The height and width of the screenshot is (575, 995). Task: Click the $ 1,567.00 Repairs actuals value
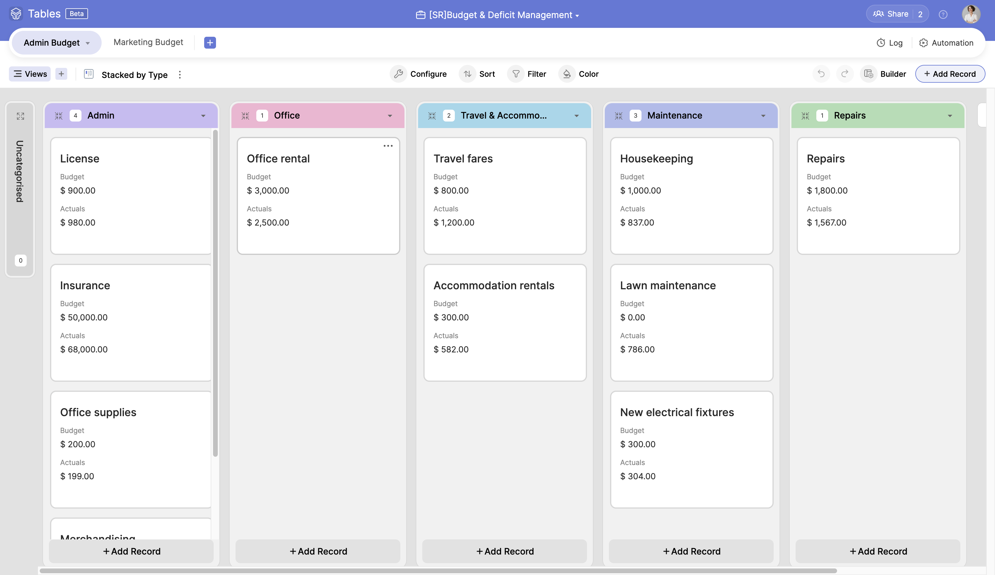coord(826,222)
